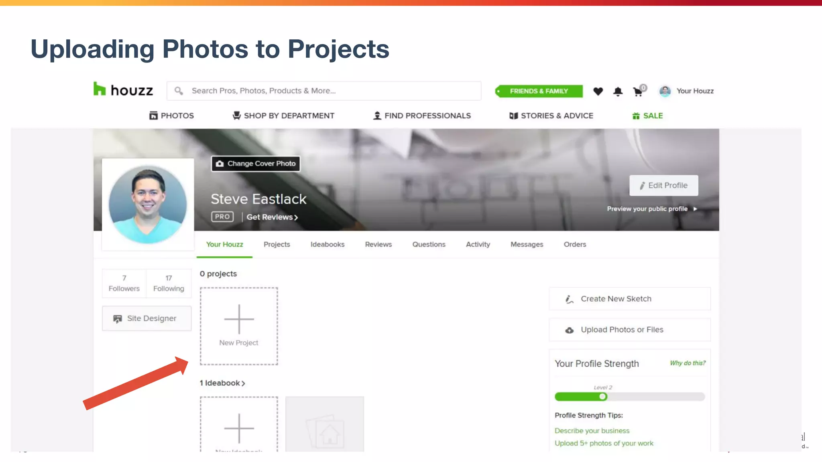Click the Edit Profile button
This screenshot has height=462, width=822.
coord(663,185)
